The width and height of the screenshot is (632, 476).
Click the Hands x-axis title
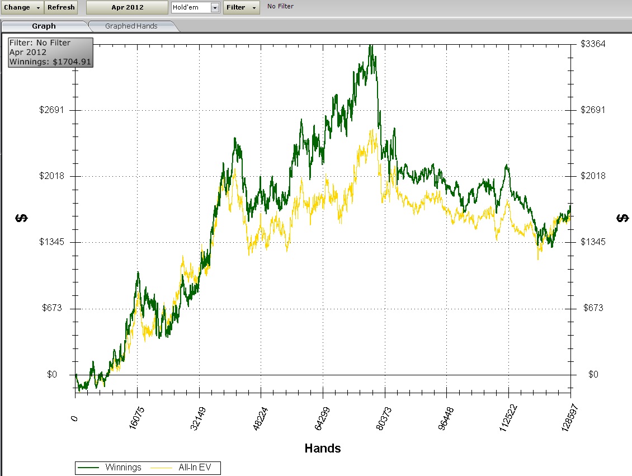click(x=323, y=448)
